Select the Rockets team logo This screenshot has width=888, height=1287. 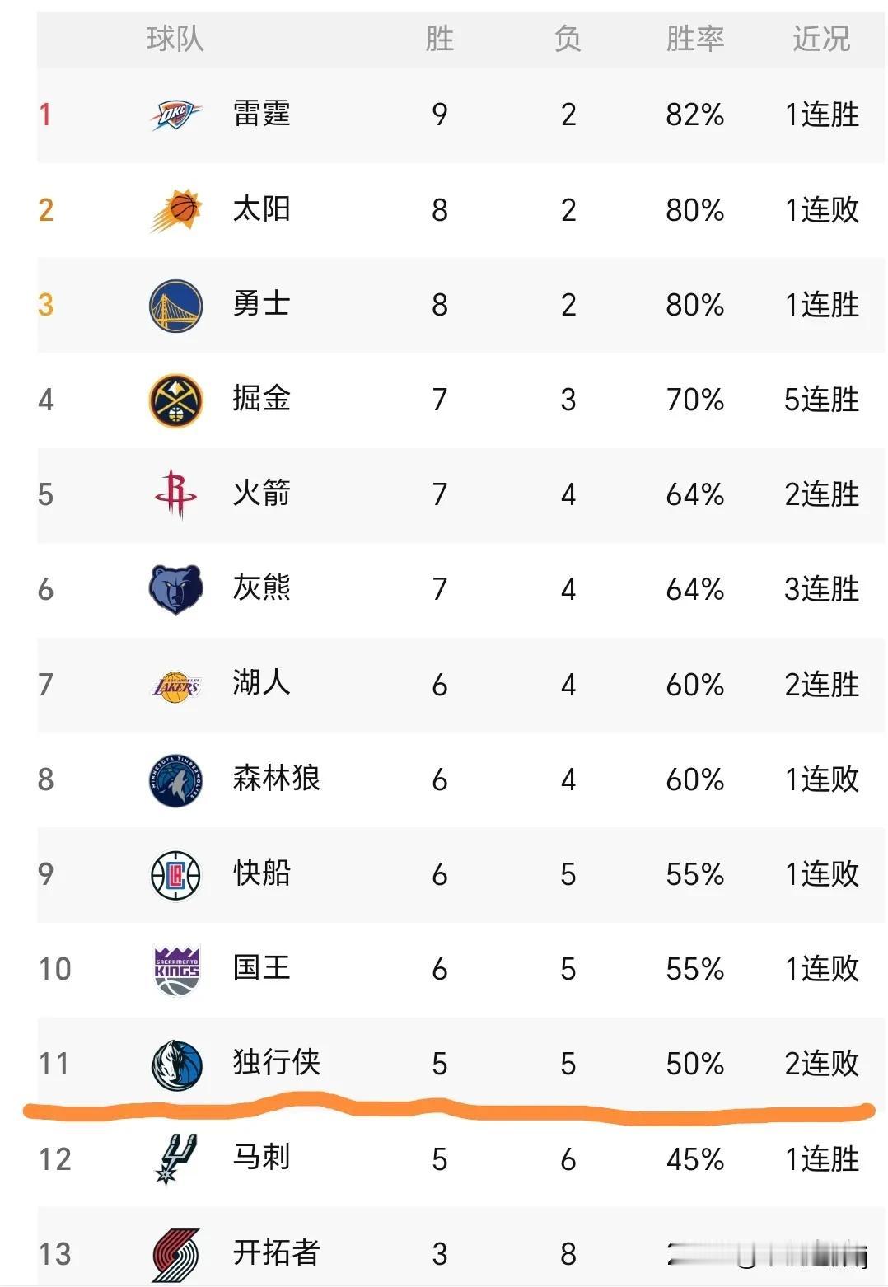coord(175,494)
